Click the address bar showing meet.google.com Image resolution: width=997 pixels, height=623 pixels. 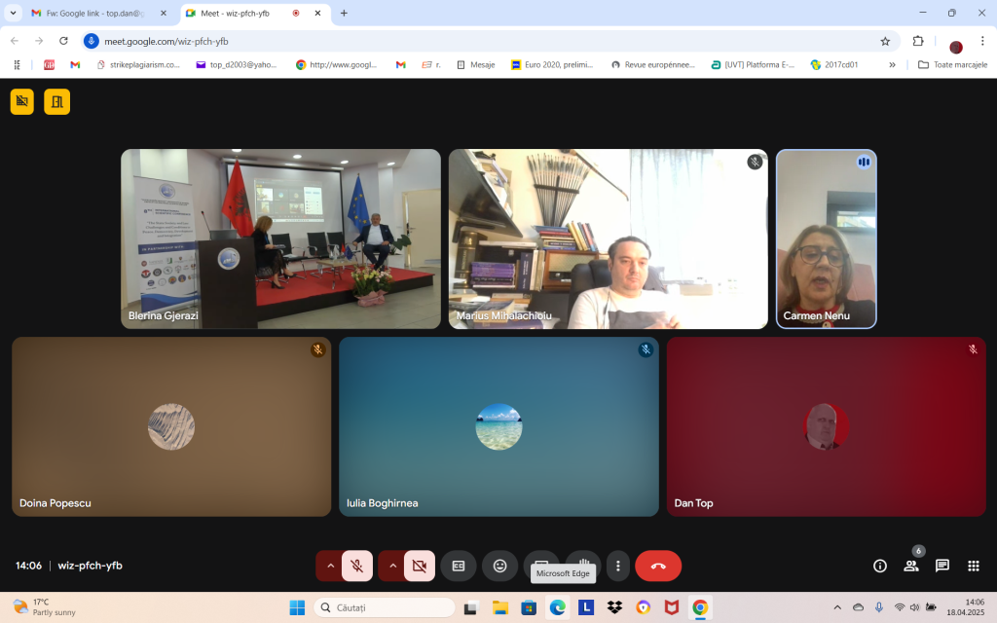(x=491, y=41)
